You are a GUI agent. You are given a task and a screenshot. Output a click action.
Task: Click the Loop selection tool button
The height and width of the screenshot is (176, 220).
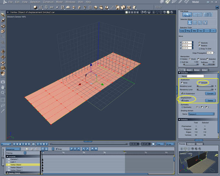[182, 31]
